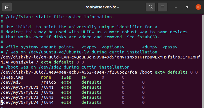
Task: Click the '<file system>' column header
Action: click(22, 47)
